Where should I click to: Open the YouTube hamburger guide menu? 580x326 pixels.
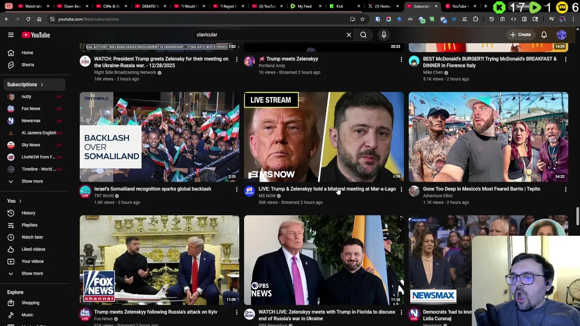11,35
